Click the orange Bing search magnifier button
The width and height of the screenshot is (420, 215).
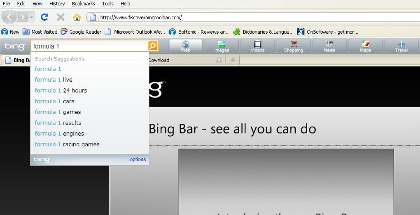point(153,46)
